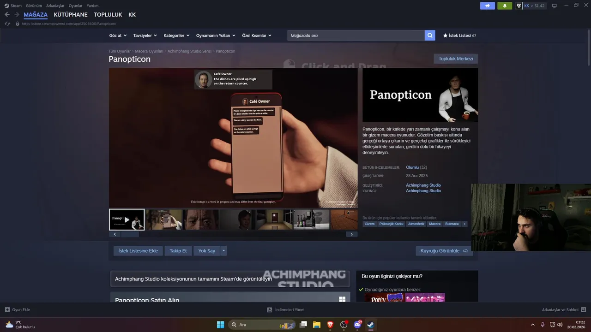Go forward with the navigation arrow
The width and height of the screenshot is (591, 332).
click(x=17, y=15)
